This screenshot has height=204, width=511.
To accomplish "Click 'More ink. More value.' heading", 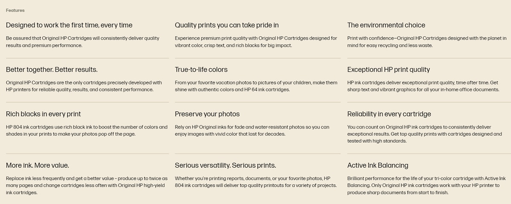I will coord(38,166).
